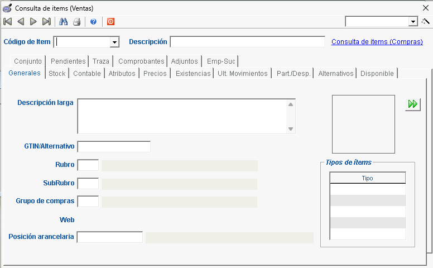Select the Comprobantes tab
This screenshot has height=268, width=433.
[141, 61]
